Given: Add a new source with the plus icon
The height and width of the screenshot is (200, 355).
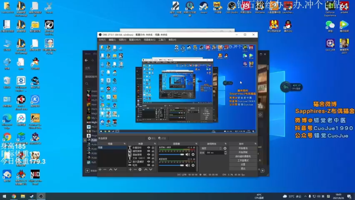Looking at the screenshot, I should pos(130,169).
